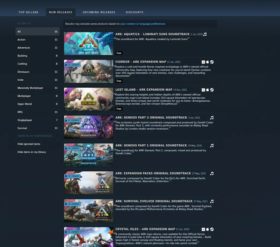Filter results to Crafting

coord(38,64)
